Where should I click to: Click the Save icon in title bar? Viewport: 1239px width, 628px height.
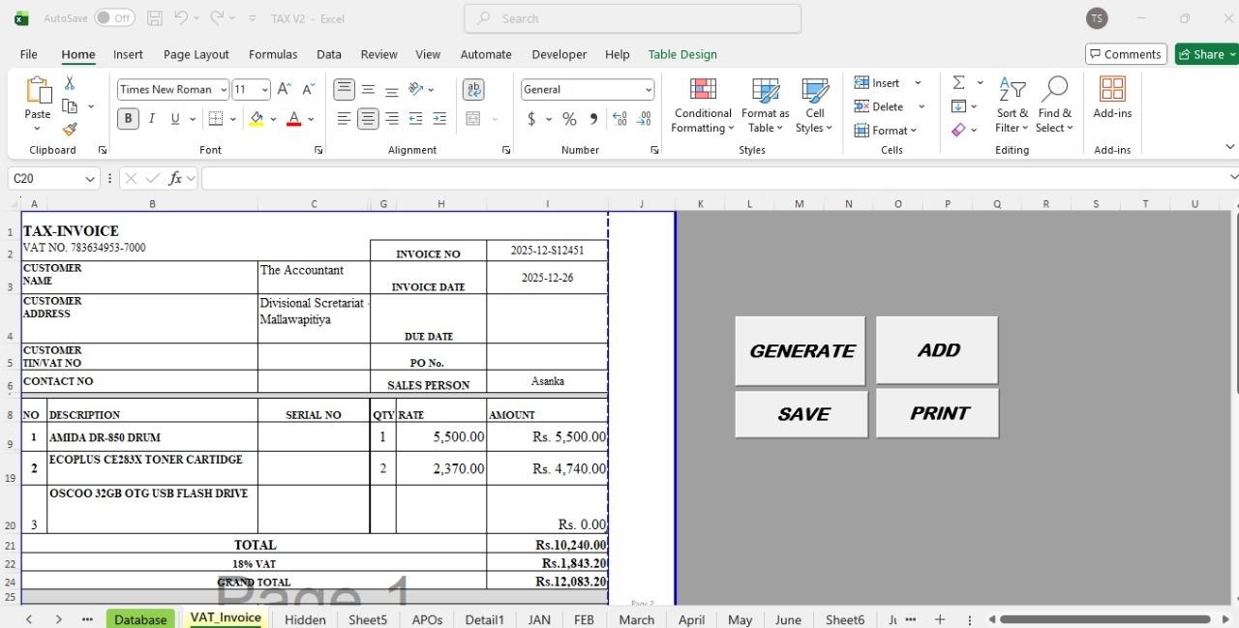pos(155,18)
